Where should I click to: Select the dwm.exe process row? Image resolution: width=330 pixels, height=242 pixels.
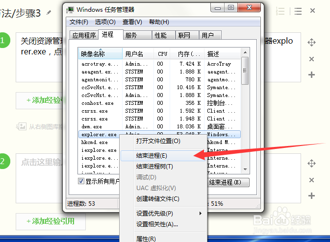click(159, 126)
